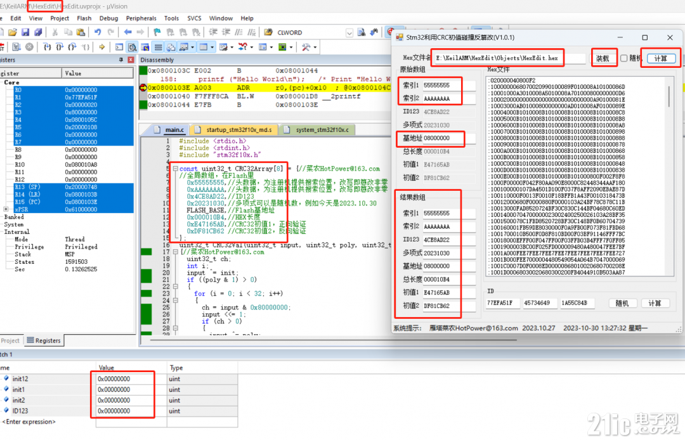
Task: Undo the last edit via toolbar
Action: coord(98,32)
